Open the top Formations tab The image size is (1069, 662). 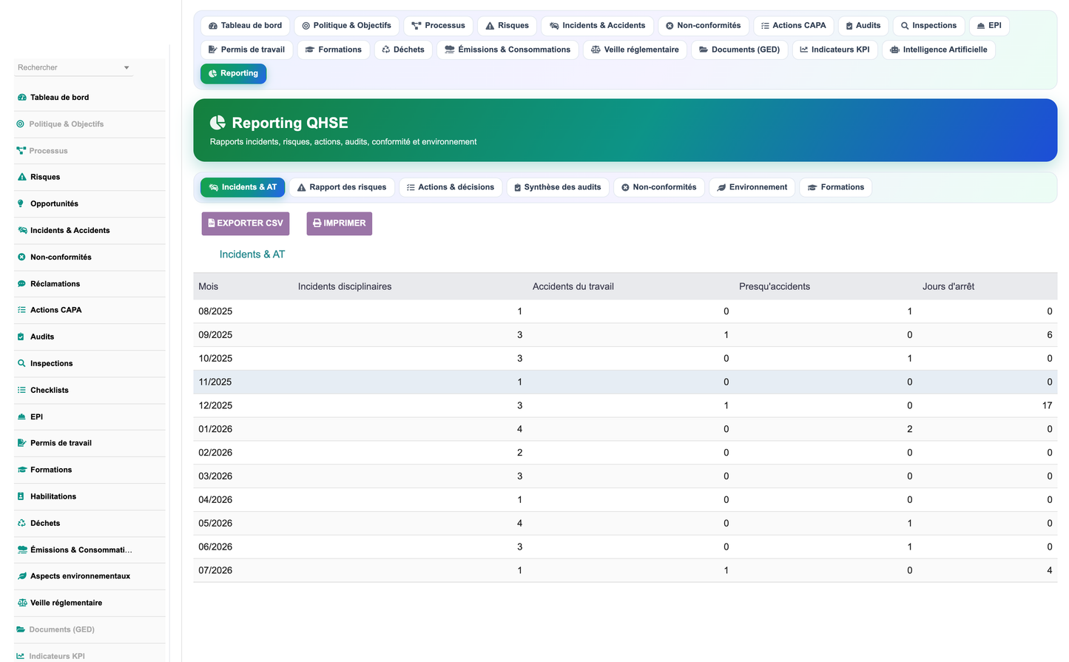pos(333,50)
